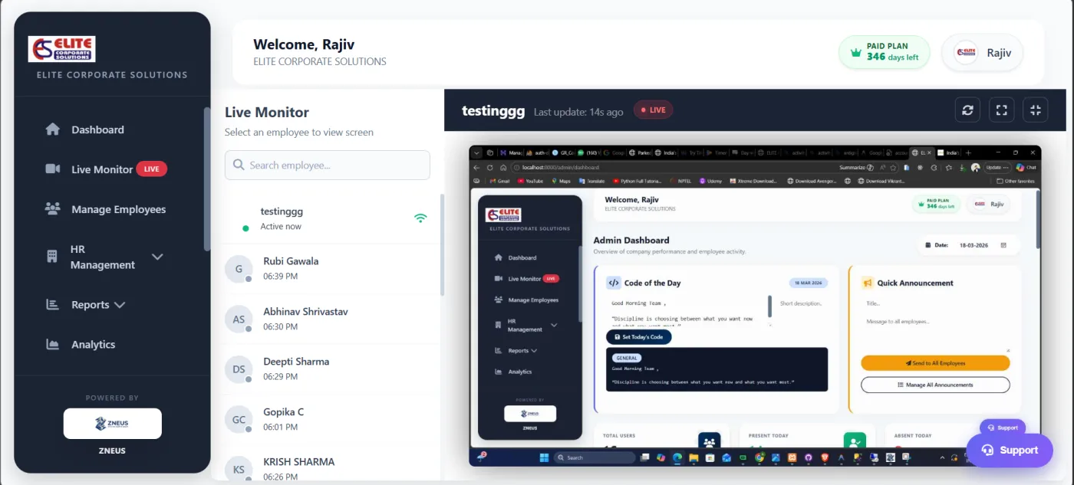Click the building icon beside HR Management
Viewport: 1074px width, 485px height.
coord(52,257)
